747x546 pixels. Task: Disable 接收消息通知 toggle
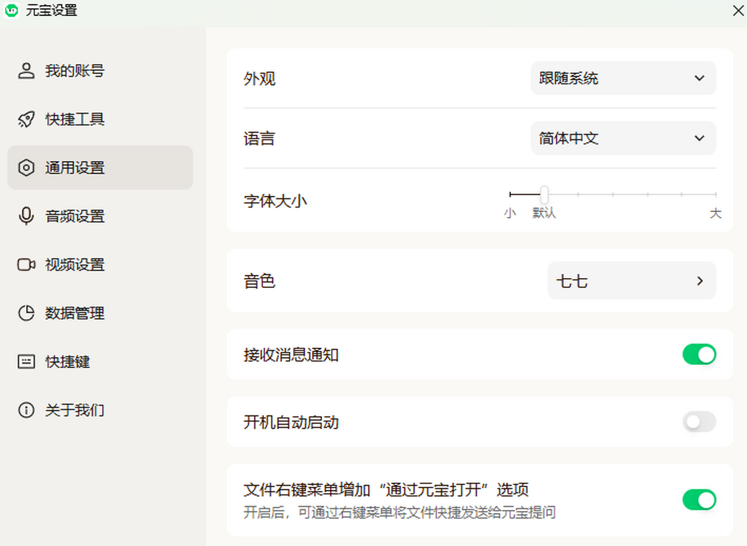pyautogui.click(x=699, y=354)
